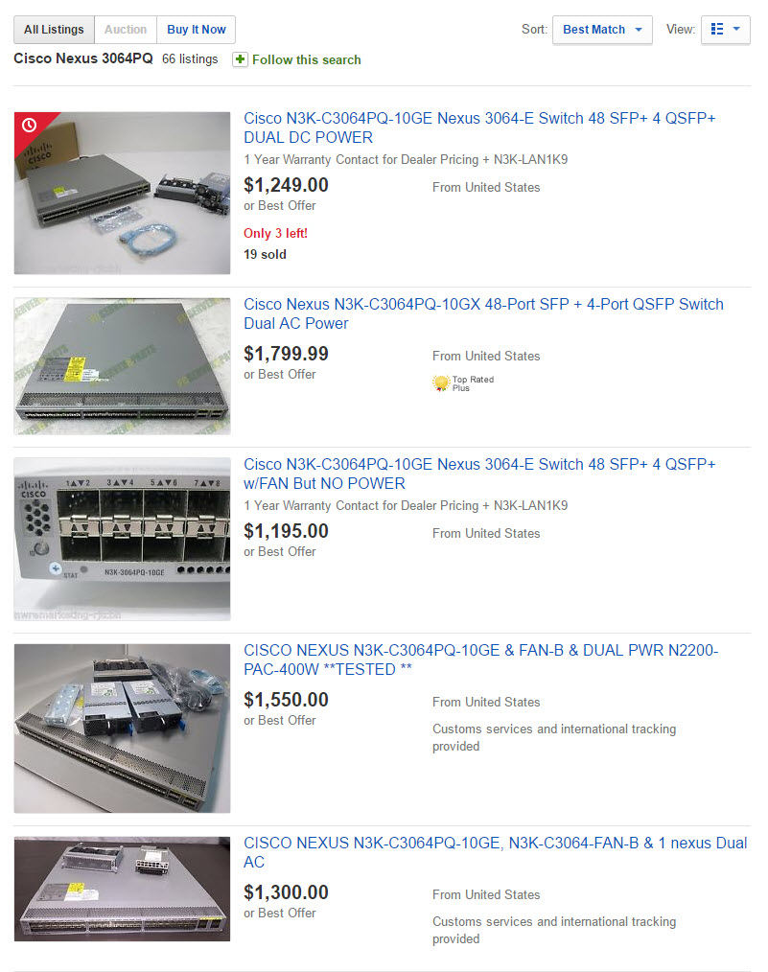Click thumbnail of the $1,550.00 listing
Image resolution: width=768 pixels, height=972 pixels.
tap(122, 729)
